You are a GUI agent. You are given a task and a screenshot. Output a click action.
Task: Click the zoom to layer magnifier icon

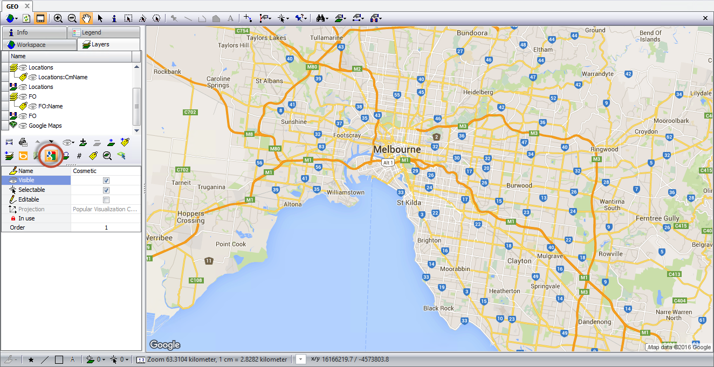pyautogui.click(x=107, y=156)
